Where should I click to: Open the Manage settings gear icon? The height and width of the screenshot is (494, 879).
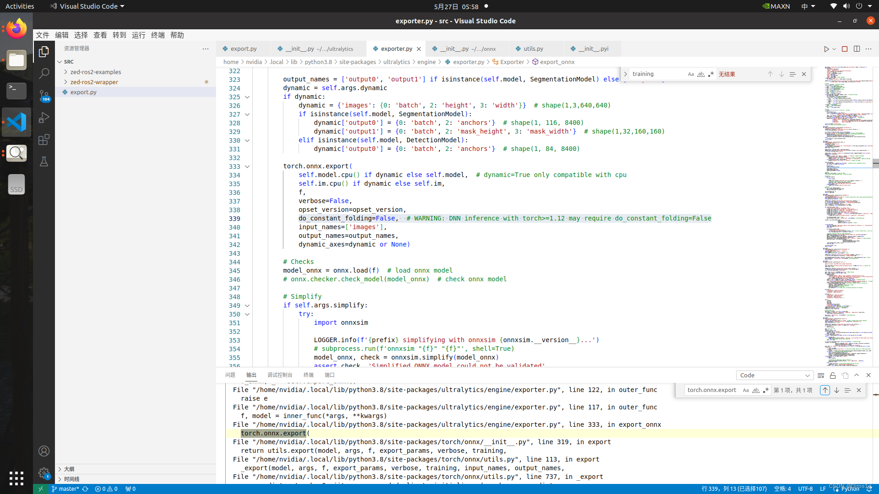(44, 473)
